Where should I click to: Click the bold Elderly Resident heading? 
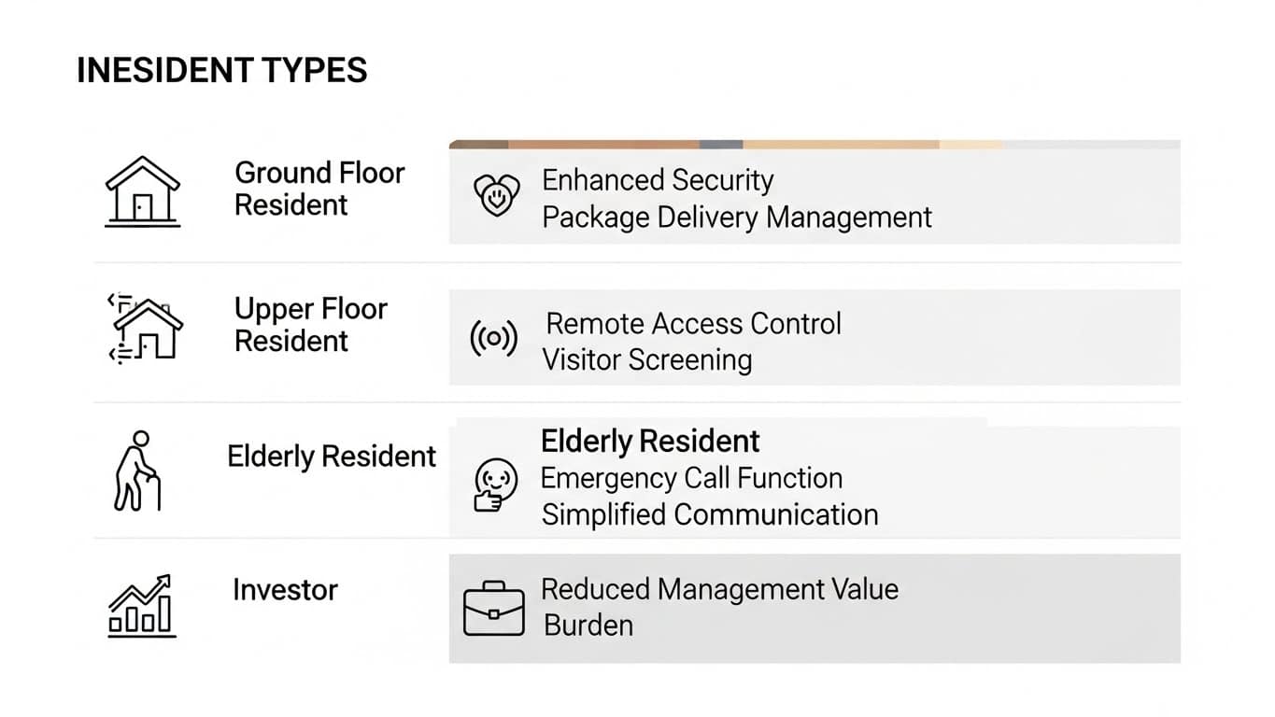650,441
